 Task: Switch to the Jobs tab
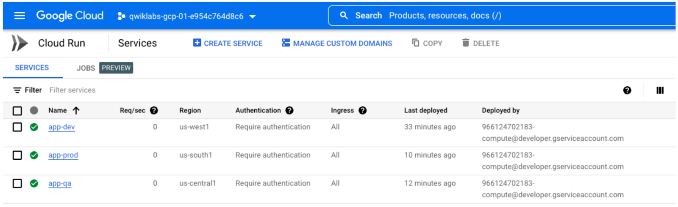click(86, 68)
